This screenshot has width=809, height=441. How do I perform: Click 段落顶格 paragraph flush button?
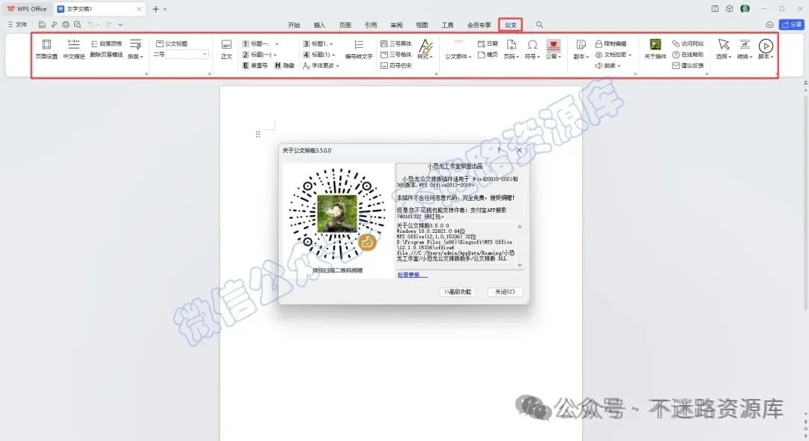[x=106, y=44]
